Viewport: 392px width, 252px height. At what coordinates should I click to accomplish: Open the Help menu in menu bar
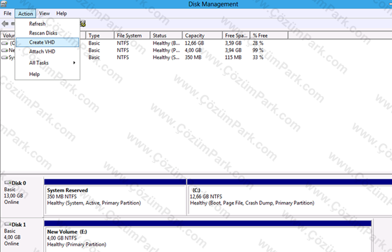click(x=62, y=14)
